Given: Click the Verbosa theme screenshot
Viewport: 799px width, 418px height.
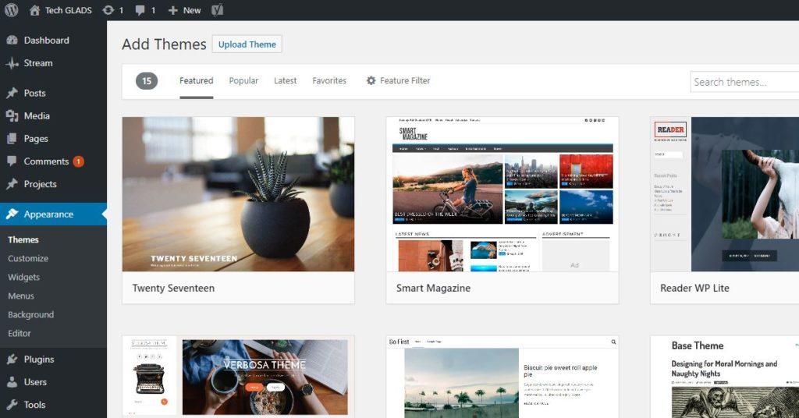Looking at the screenshot, I should coord(238,377).
